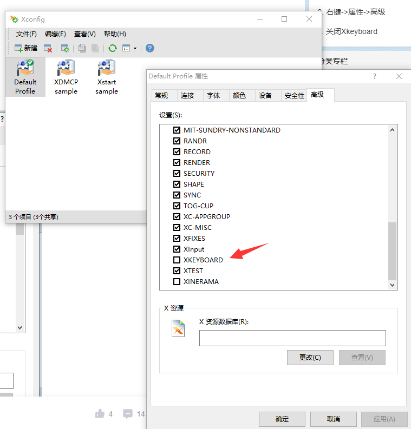The width and height of the screenshot is (411, 429).
Task: Uncheck the XC-MISC checkbox
Action: click(177, 227)
